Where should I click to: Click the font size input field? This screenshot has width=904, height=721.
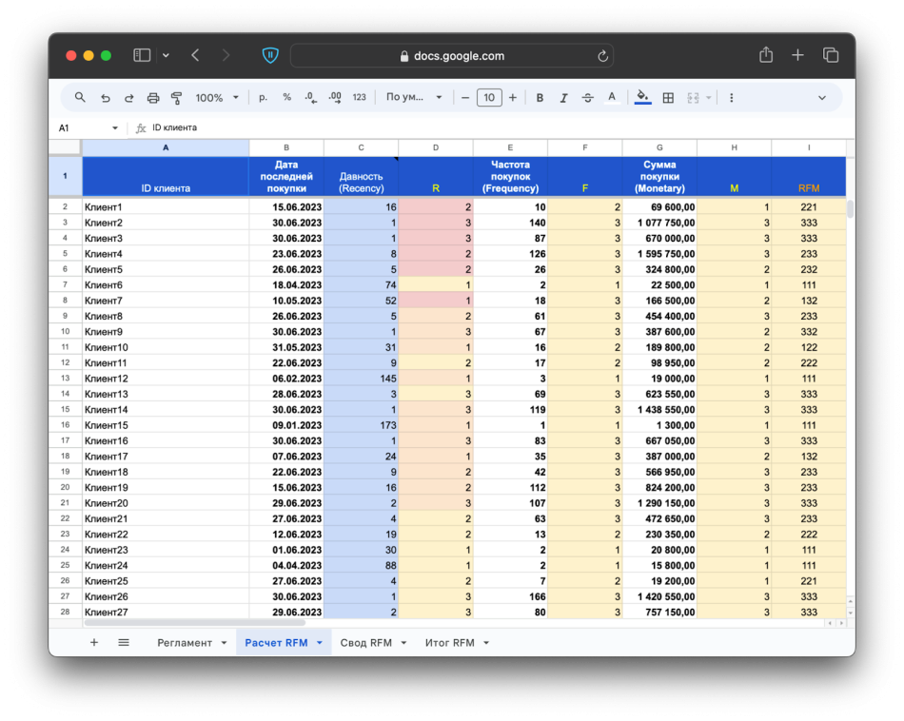click(x=489, y=97)
